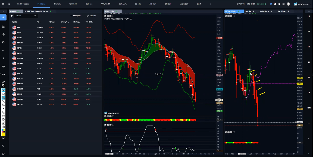Click the blue plus add-widget button

point(3,17)
